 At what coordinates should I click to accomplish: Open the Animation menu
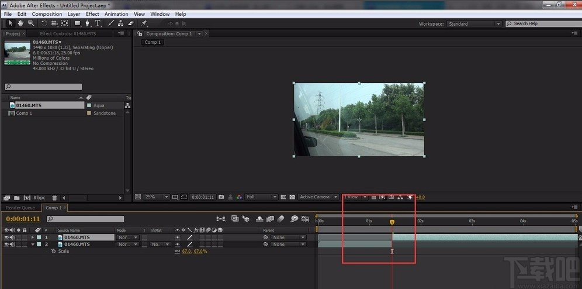point(116,14)
